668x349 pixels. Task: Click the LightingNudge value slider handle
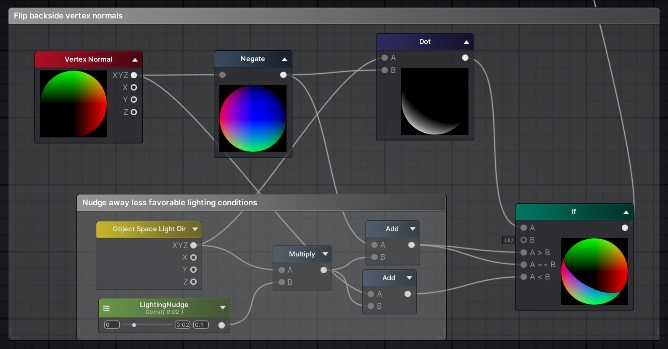point(134,325)
